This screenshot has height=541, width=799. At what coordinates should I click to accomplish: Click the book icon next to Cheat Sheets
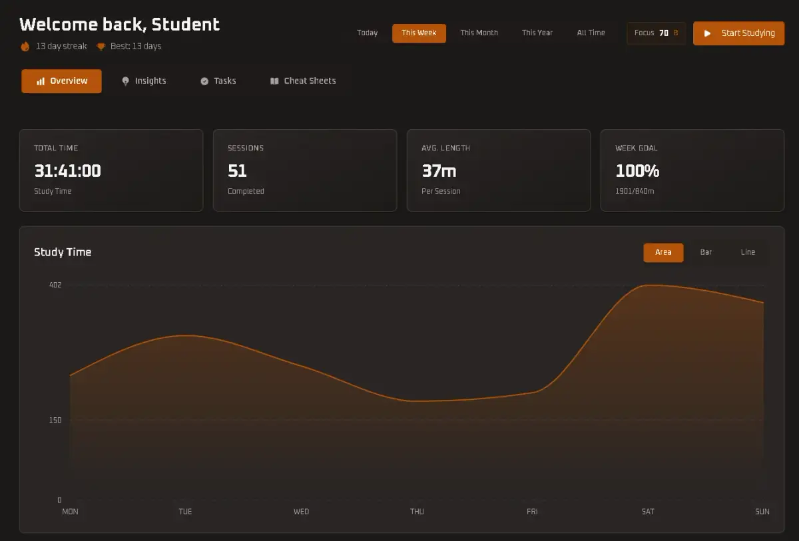274,81
